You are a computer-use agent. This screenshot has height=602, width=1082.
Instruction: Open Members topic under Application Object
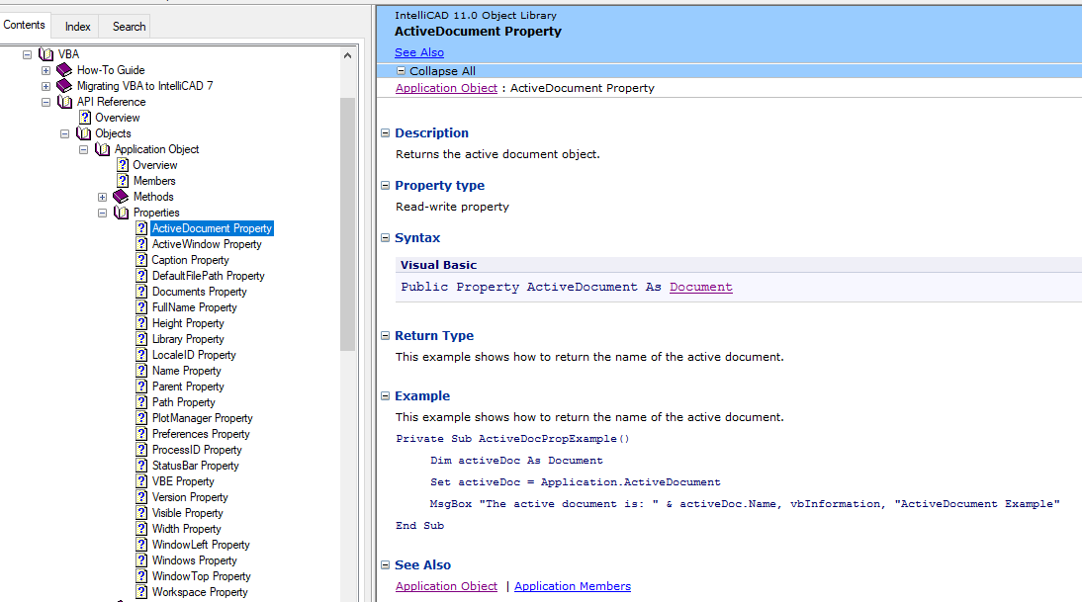154,181
